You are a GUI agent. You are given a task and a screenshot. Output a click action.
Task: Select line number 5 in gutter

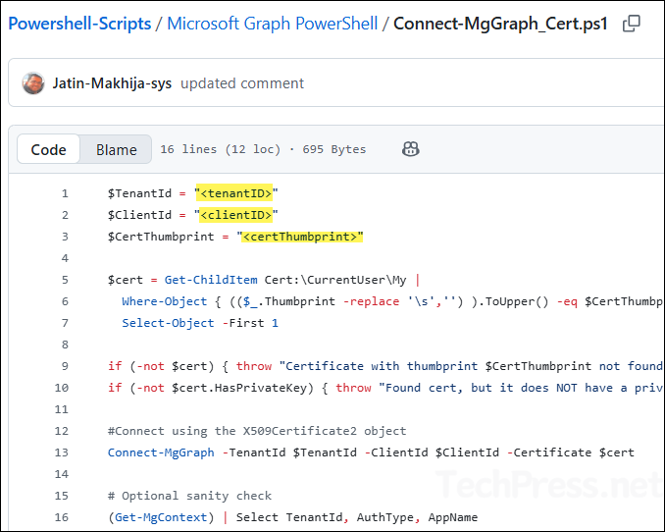(x=65, y=280)
